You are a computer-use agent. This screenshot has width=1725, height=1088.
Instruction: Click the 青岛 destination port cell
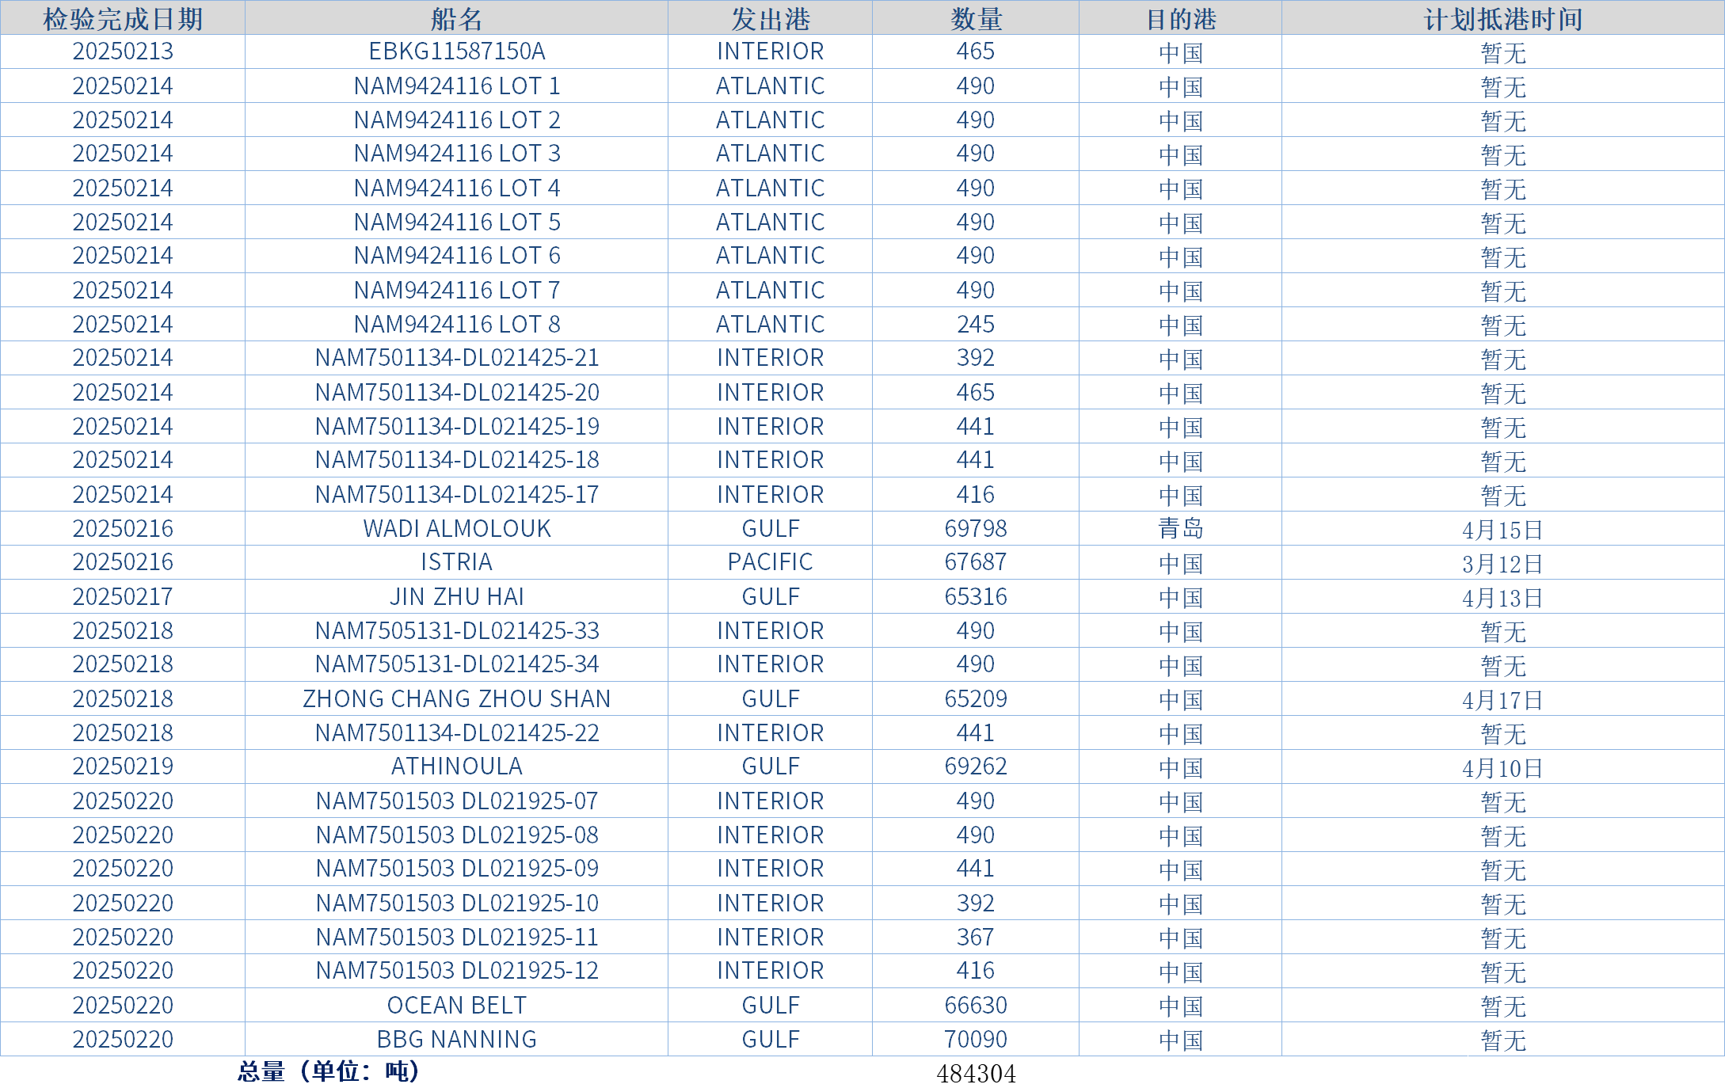tap(1180, 528)
